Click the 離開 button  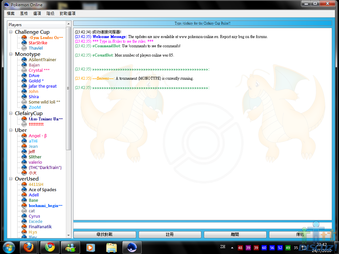click(235, 234)
